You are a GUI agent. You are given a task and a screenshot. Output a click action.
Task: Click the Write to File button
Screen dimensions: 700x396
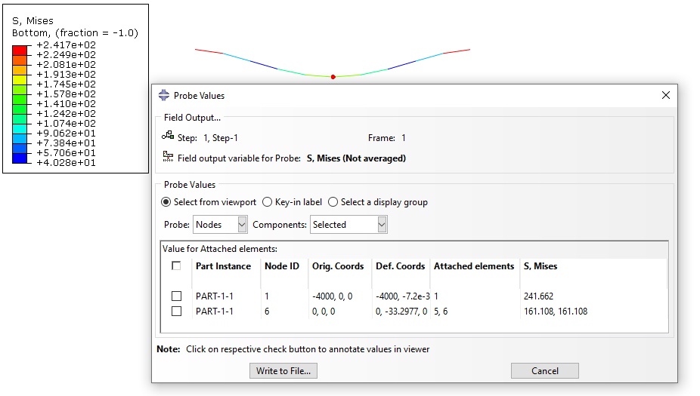(283, 370)
